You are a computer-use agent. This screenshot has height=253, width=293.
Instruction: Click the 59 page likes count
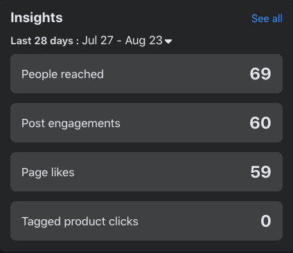(x=260, y=172)
